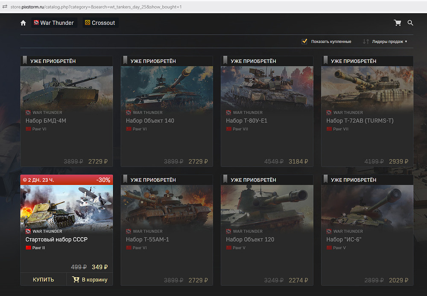Click КУПИТЬ on Стартовый набор СССР

(43, 279)
